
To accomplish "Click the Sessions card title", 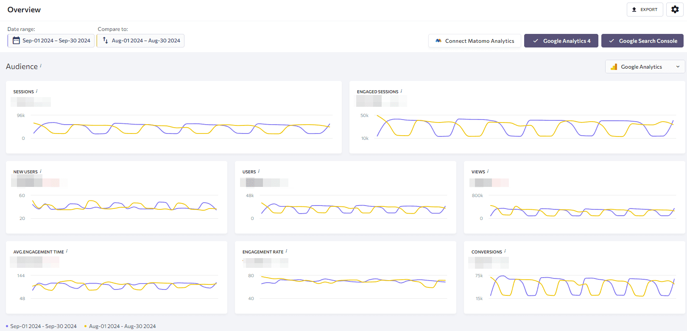I will tap(23, 92).
